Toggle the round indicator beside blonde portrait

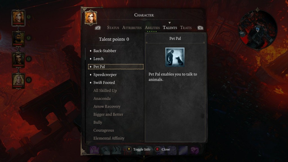pyautogui.click(x=28, y=80)
